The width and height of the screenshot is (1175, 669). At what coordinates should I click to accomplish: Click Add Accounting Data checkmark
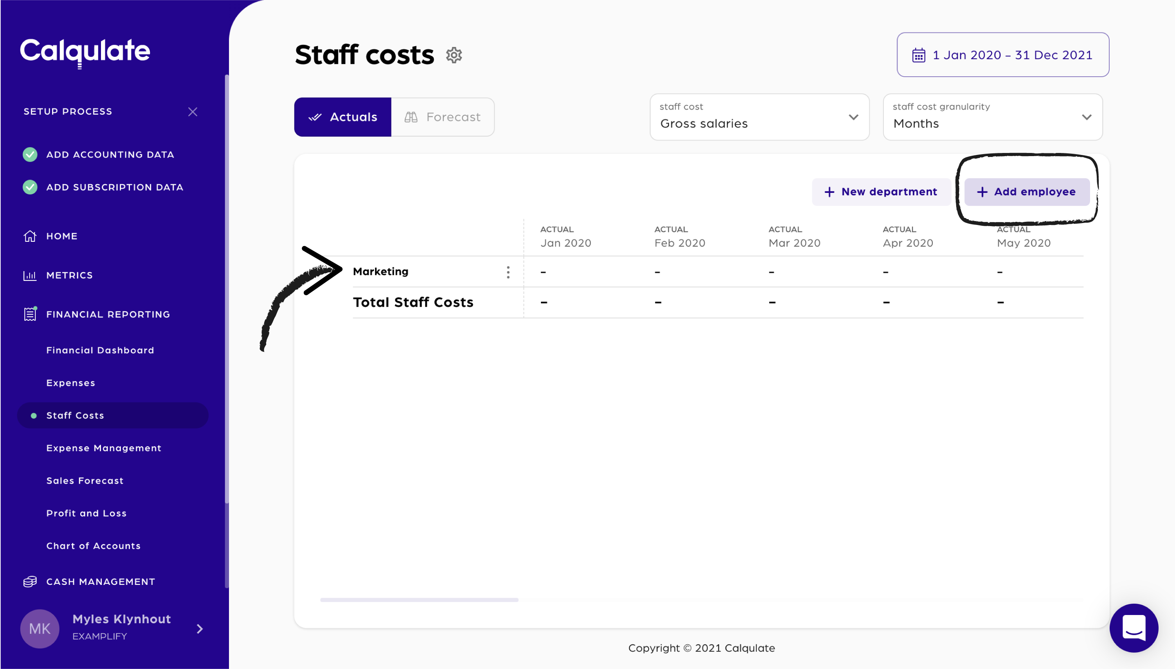click(x=30, y=155)
